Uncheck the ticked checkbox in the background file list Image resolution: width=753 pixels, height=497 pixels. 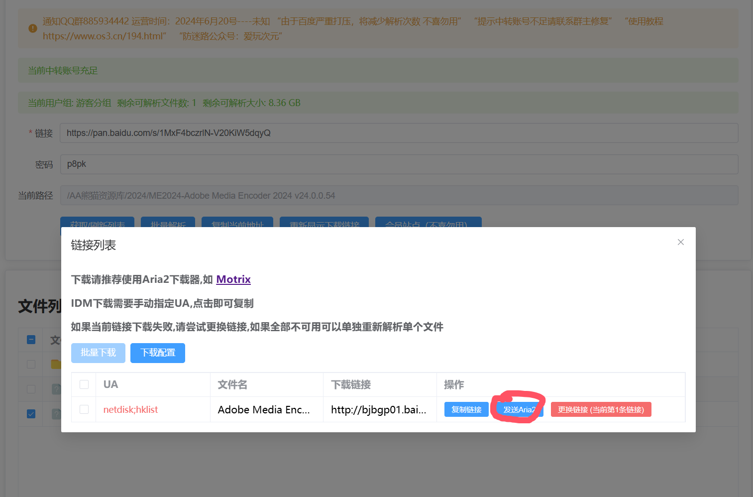click(31, 414)
